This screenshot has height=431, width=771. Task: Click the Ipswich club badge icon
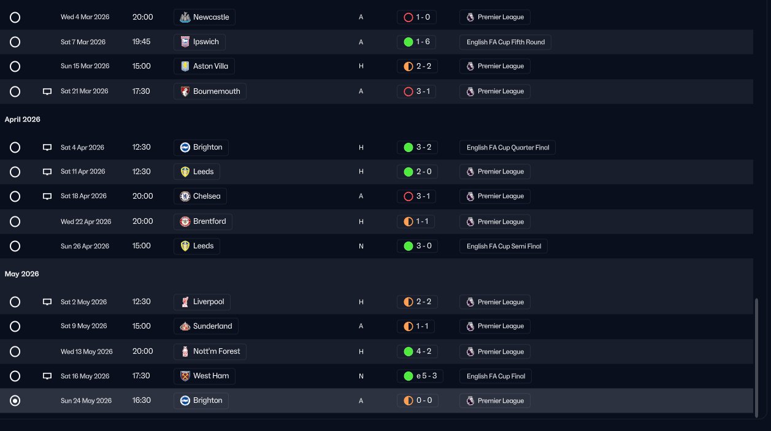pos(185,42)
